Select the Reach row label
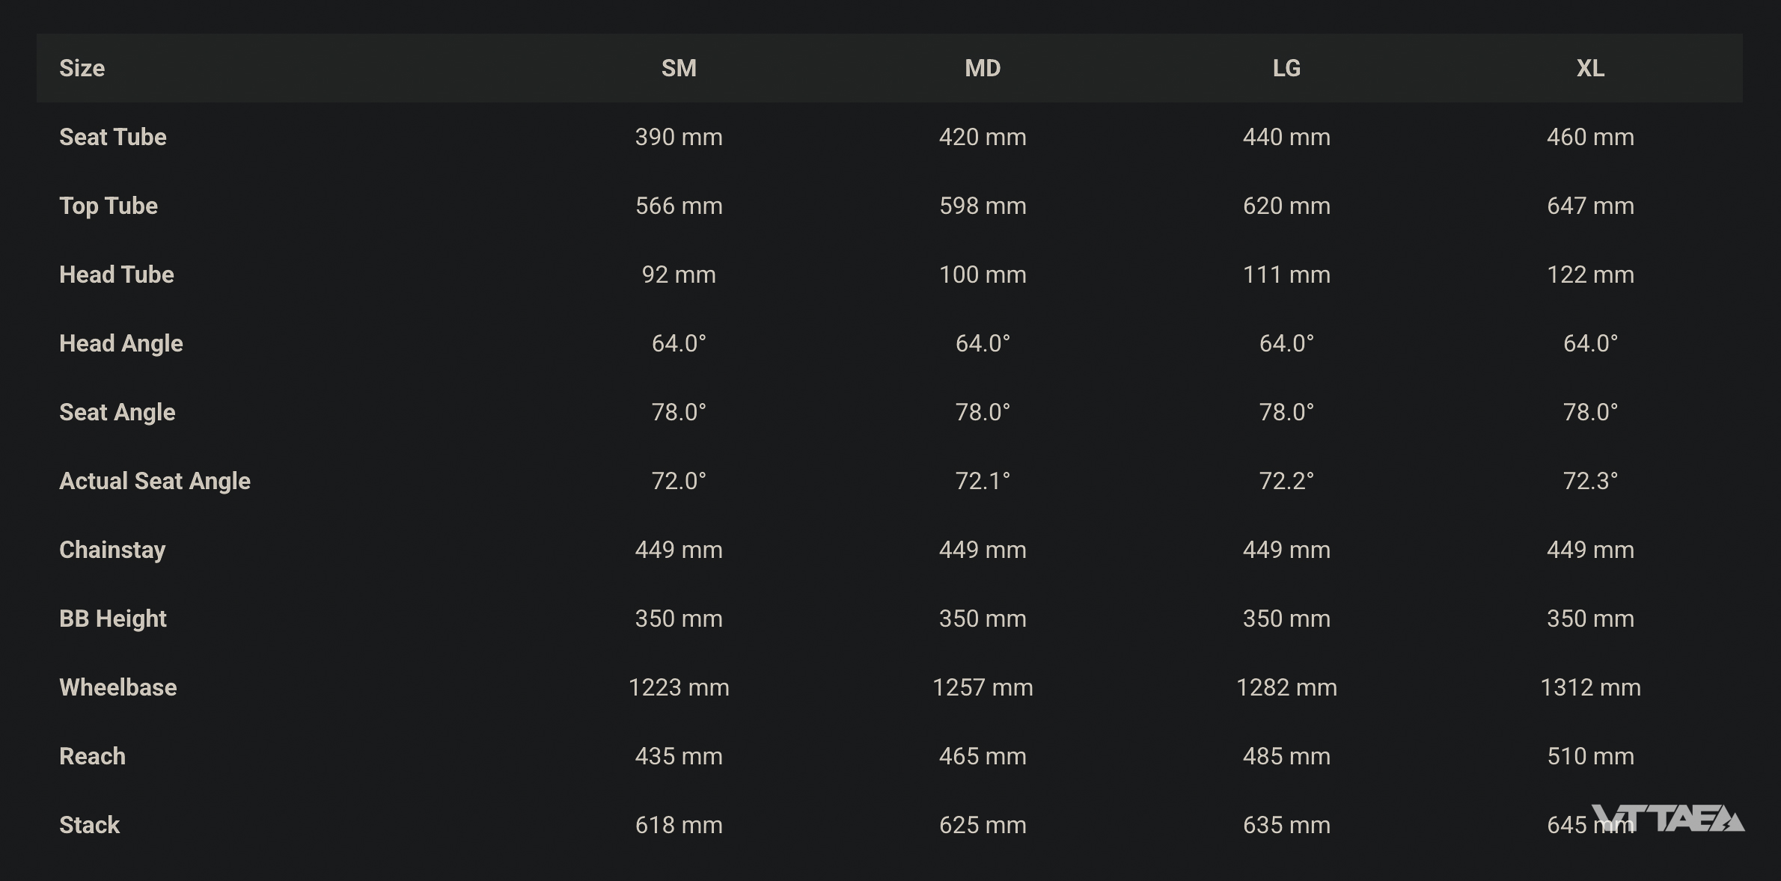This screenshot has height=881, width=1781. point(93,756)
